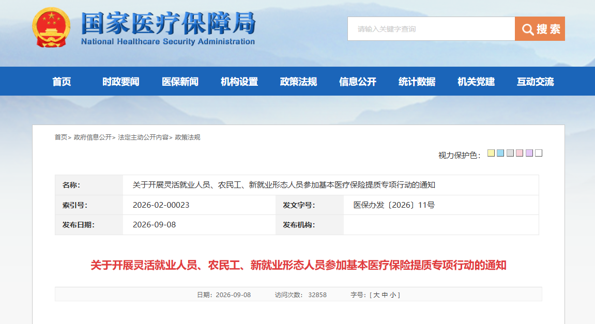Click the 发布机构 label cell
This screenshot has width=595, height=324.
(x=310, y=225)
